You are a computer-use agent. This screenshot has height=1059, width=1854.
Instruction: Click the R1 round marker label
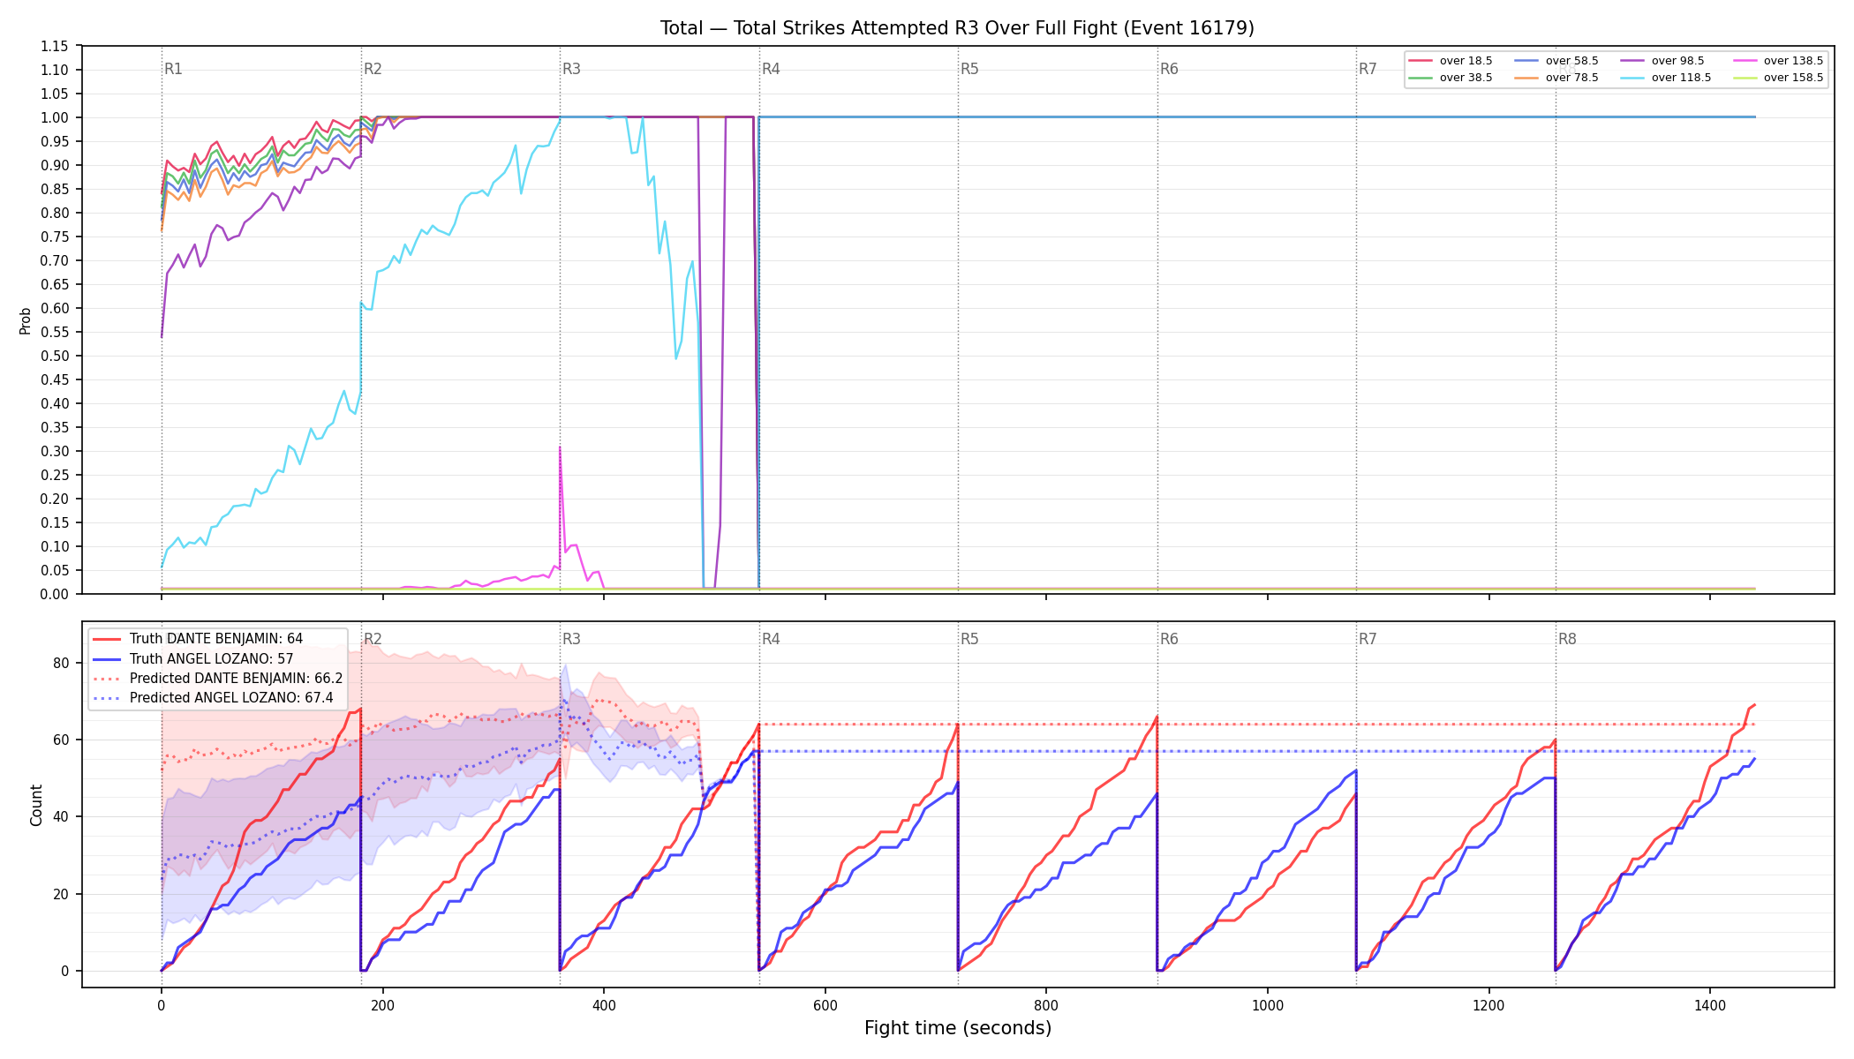point(174,69)
